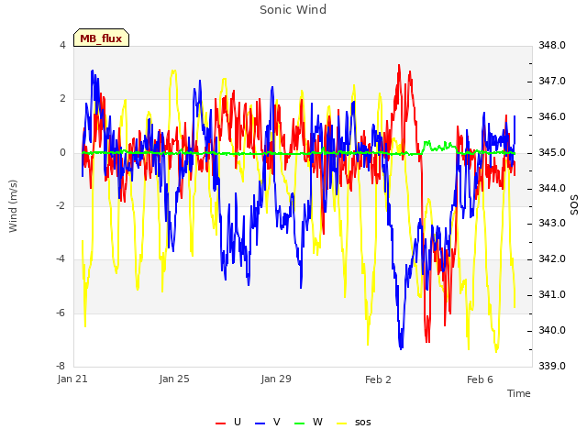Toggle the U series legend entry

[x=228, y=422]
